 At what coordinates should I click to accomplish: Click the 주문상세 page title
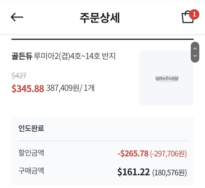coord(100,18)
